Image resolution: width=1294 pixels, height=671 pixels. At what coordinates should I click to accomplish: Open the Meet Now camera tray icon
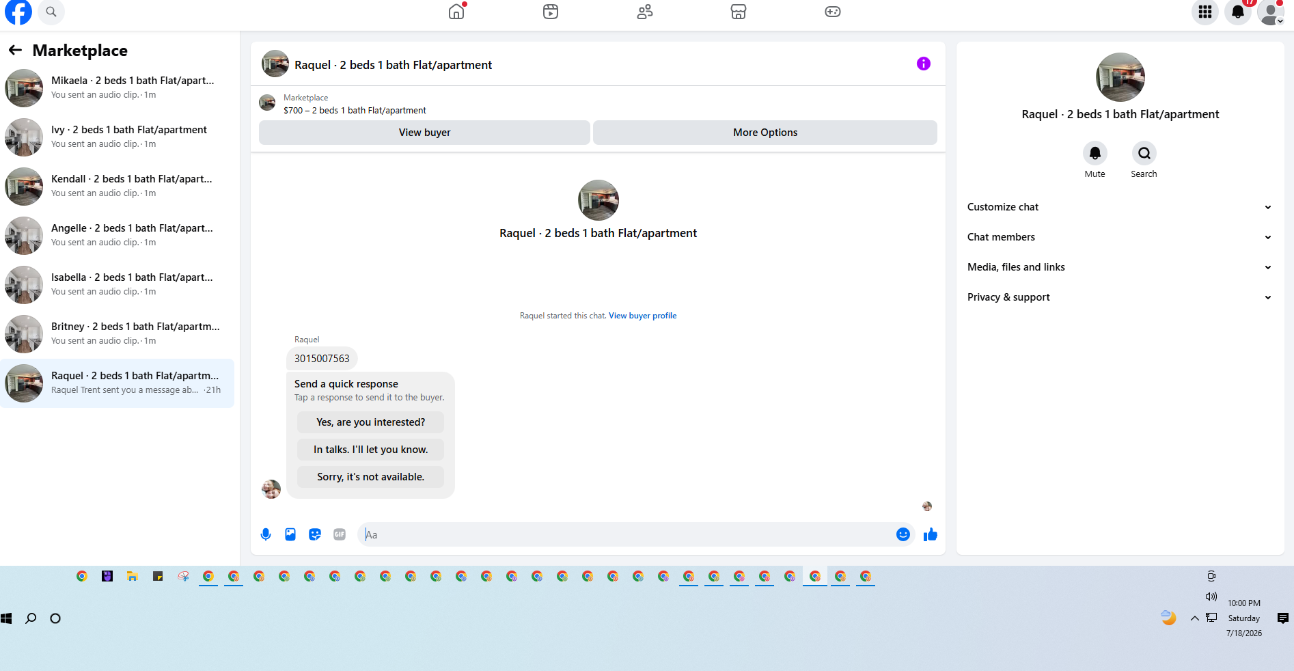pos(1211,576)
